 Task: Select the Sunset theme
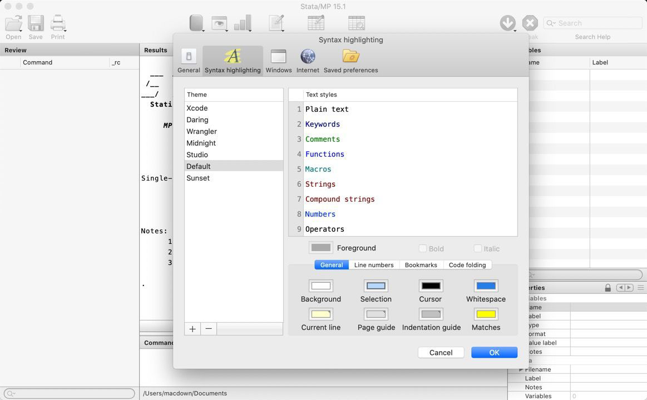pos(234,178)
